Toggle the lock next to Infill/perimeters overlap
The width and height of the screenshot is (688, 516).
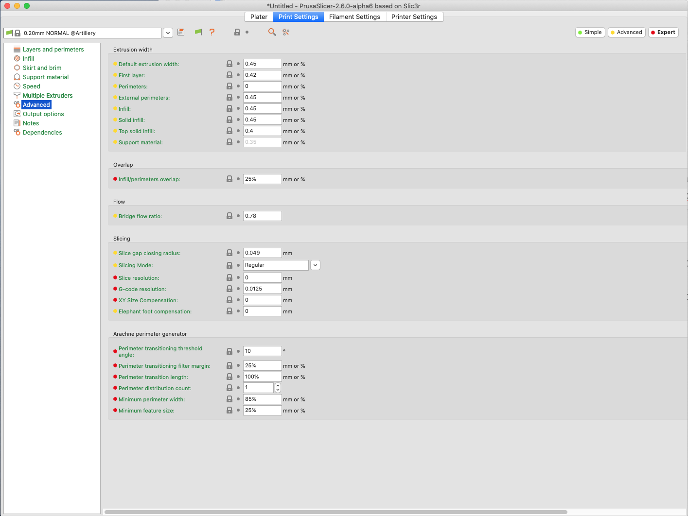tap(229, 178)
